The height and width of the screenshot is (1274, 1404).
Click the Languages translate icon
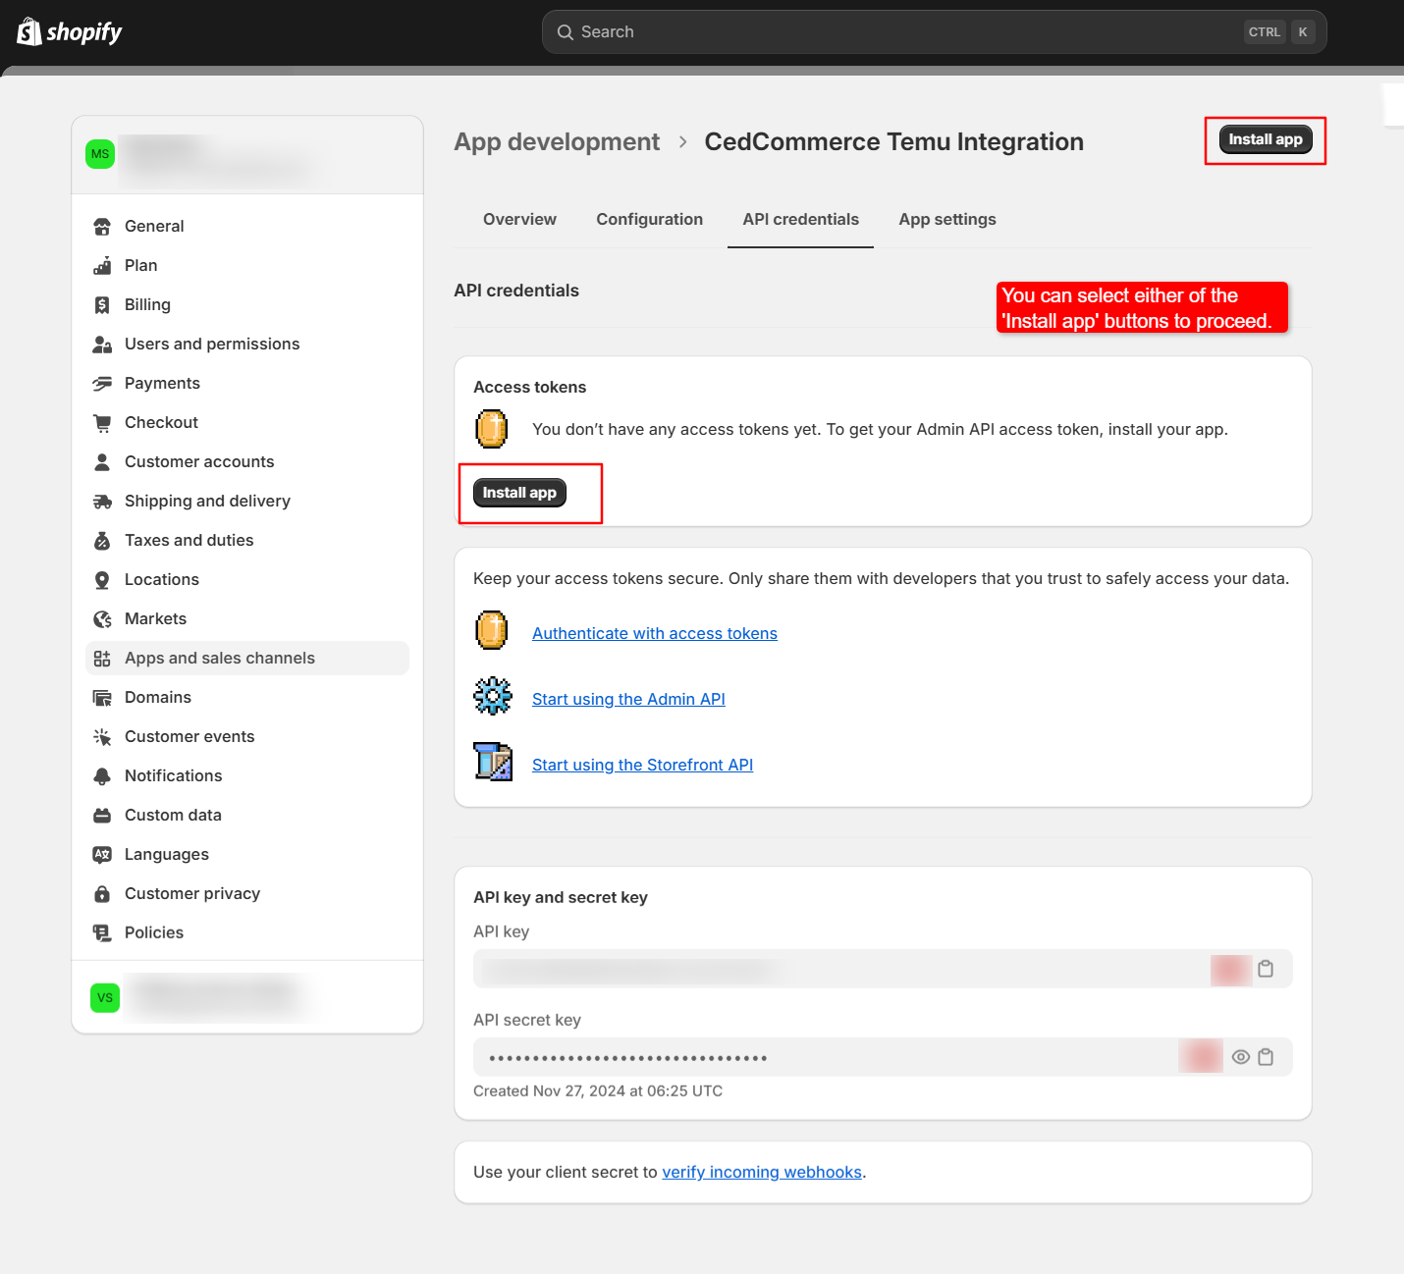[x=102, y=855]
